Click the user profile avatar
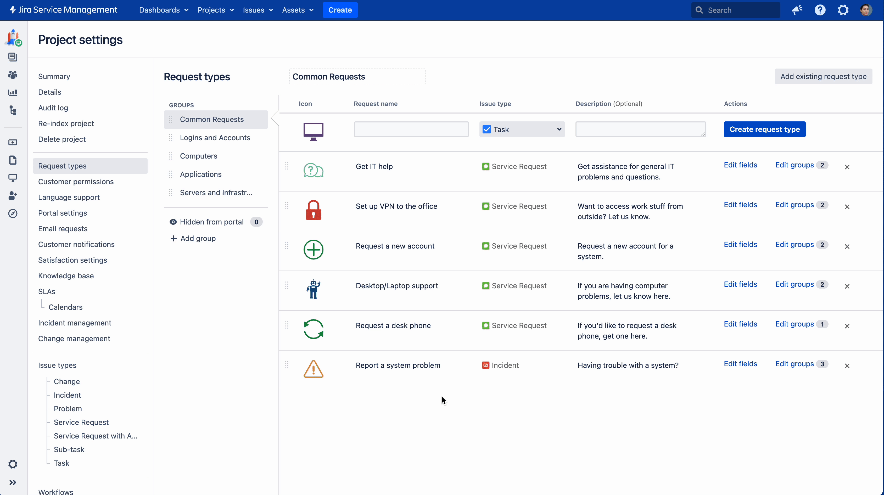 pos(866,10)
